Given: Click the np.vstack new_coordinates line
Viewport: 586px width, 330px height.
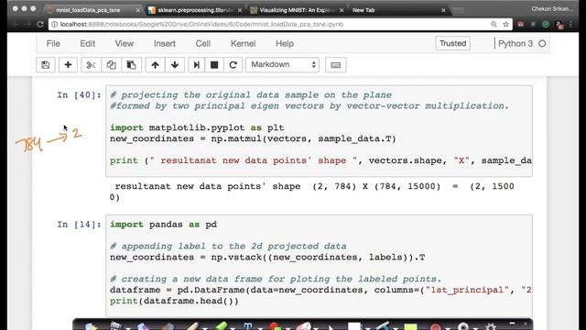Looking at the screenshot, I should tap(267, 258).
